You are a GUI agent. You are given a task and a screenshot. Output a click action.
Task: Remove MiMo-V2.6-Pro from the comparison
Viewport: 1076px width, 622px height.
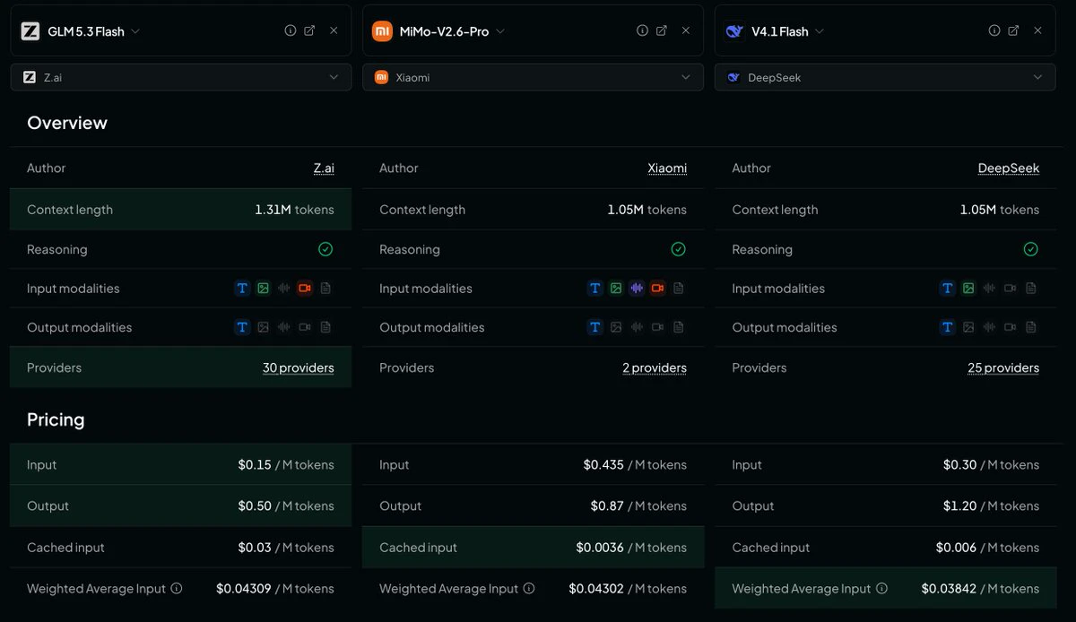coord(686,30)
